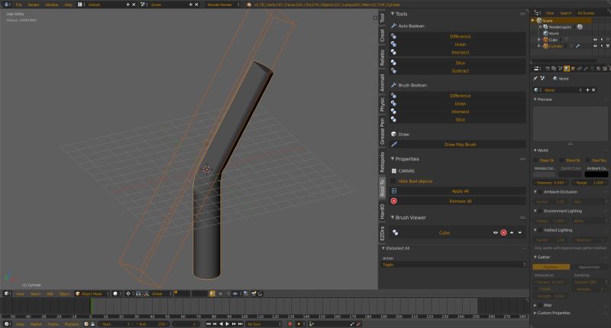Viewport: 611px width, 328px height.
Task: Enable the Paper Sky checkbox
Action: [x=535, y=161]
